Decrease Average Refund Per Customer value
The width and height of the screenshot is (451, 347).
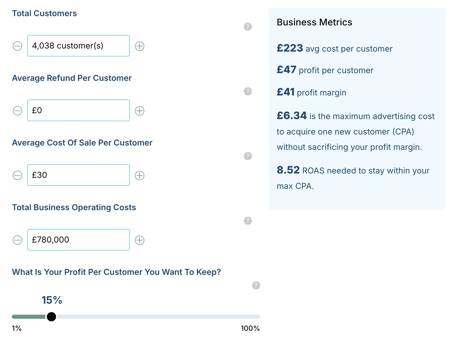(17, 111)
